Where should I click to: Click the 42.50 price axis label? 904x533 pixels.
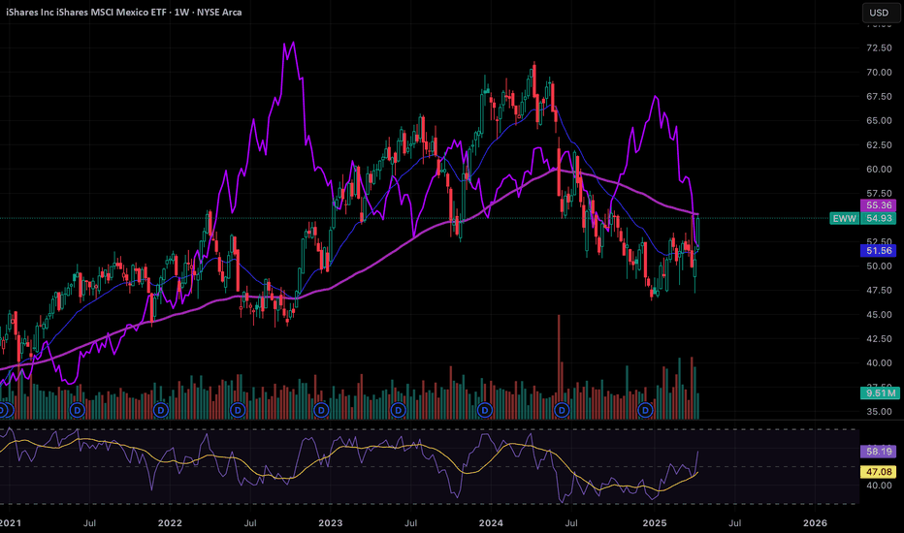pos(879,339)
